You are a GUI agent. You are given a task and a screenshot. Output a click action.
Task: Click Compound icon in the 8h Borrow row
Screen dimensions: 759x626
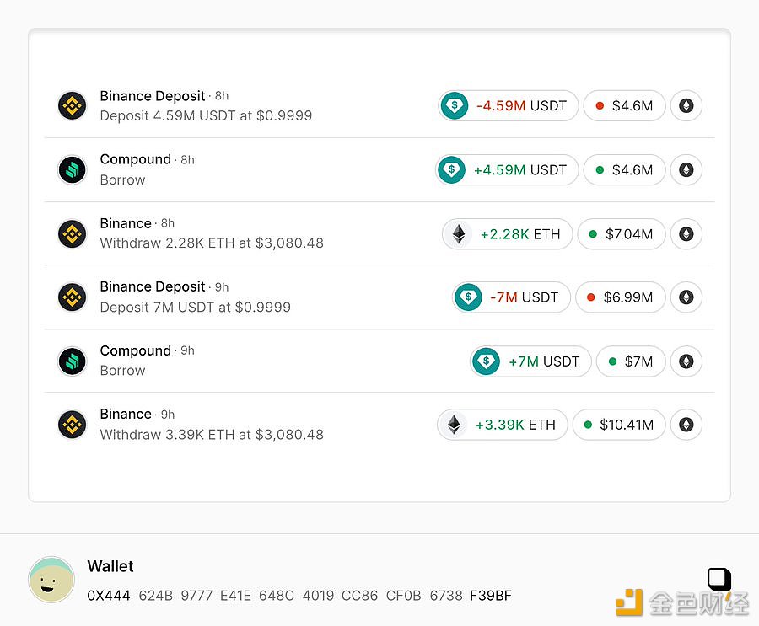pyautogui.click(x=73, y=170)
